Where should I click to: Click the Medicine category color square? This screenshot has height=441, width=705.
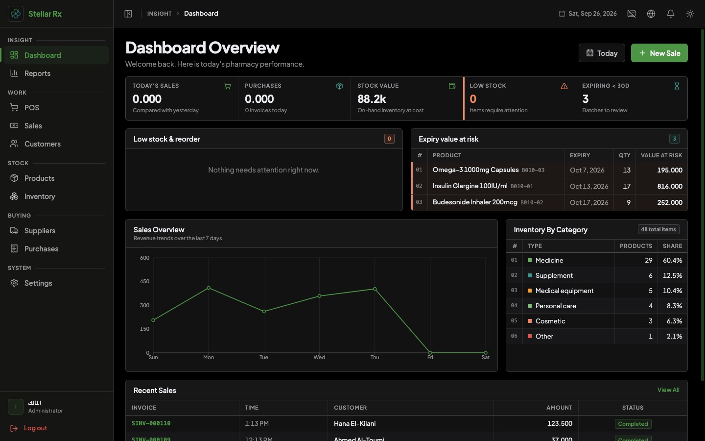click(x=530, y=260)
